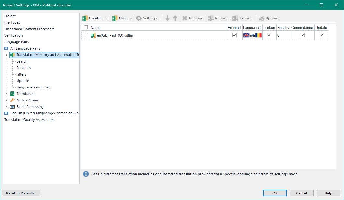Disable Concordance for the translation memory
The height and width of the screenshot is (200, 344).
tap(302, 35)
